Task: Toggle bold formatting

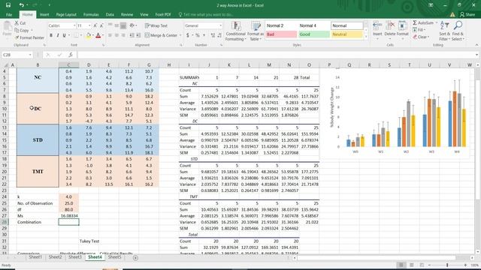Action: pyautogui.click(x=51, y=35)
